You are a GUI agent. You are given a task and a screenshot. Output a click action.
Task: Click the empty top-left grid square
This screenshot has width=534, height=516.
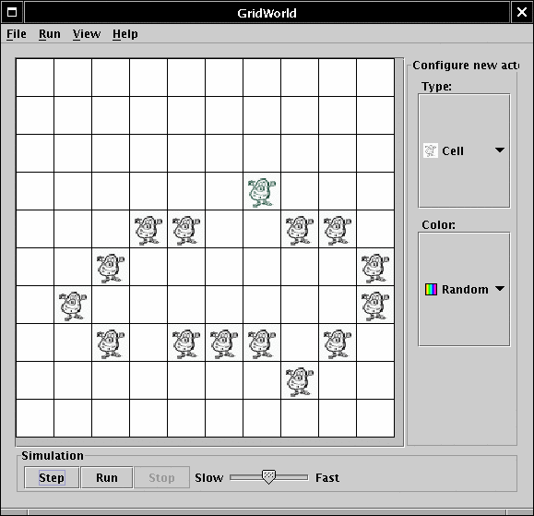tap(35, 78)
